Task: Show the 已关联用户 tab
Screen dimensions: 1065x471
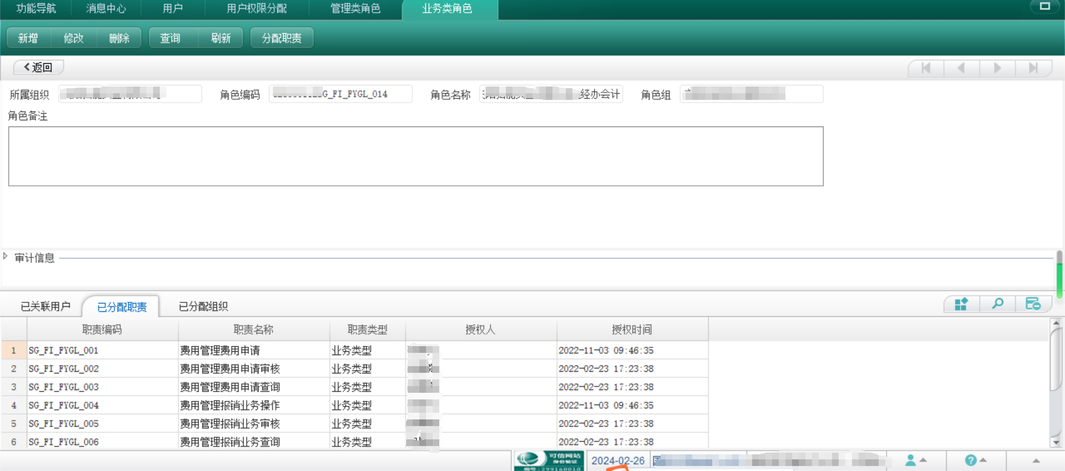Action: (45, 306)
